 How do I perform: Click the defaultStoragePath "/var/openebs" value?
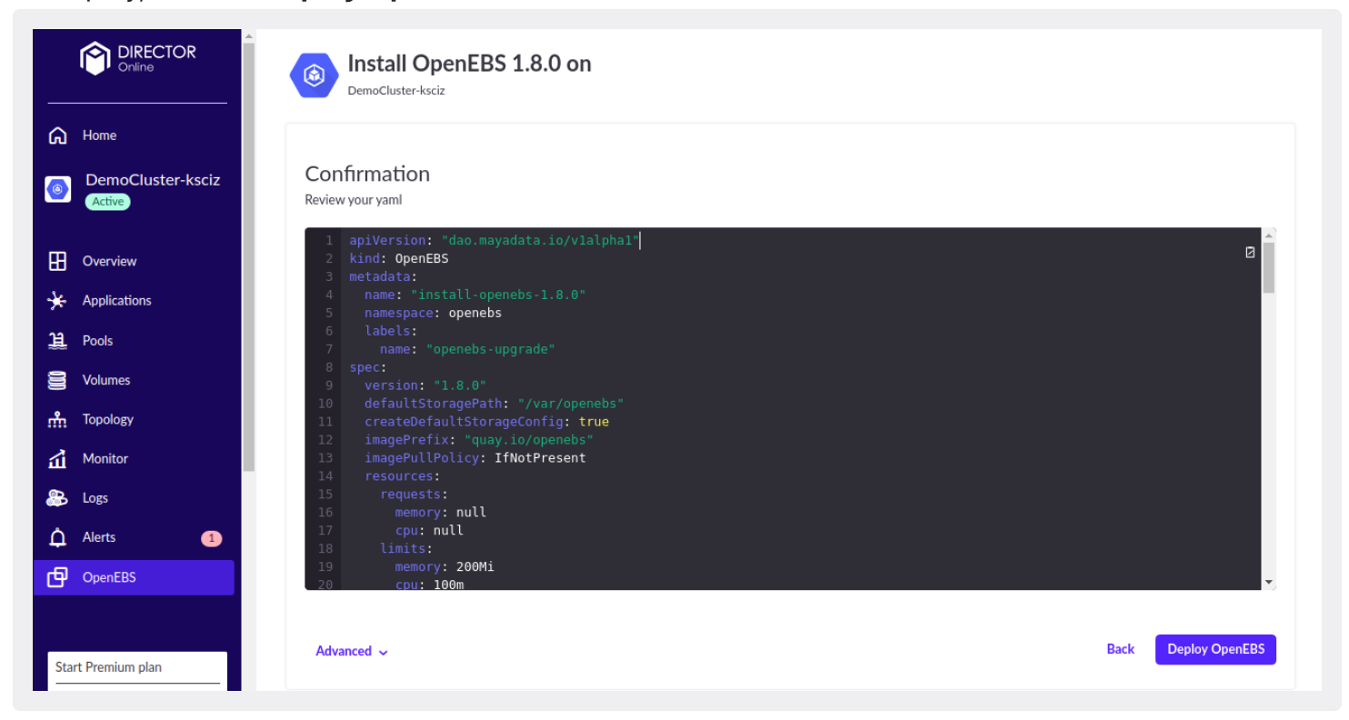(571, 404)
